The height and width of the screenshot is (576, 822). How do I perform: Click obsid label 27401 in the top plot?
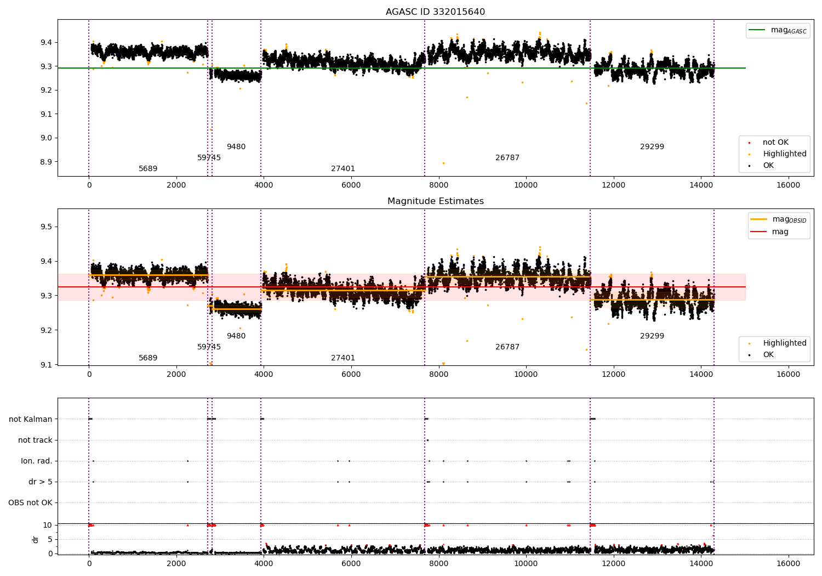click(x=343, y=169)
